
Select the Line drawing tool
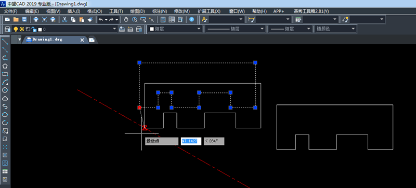tap(5, 42)
